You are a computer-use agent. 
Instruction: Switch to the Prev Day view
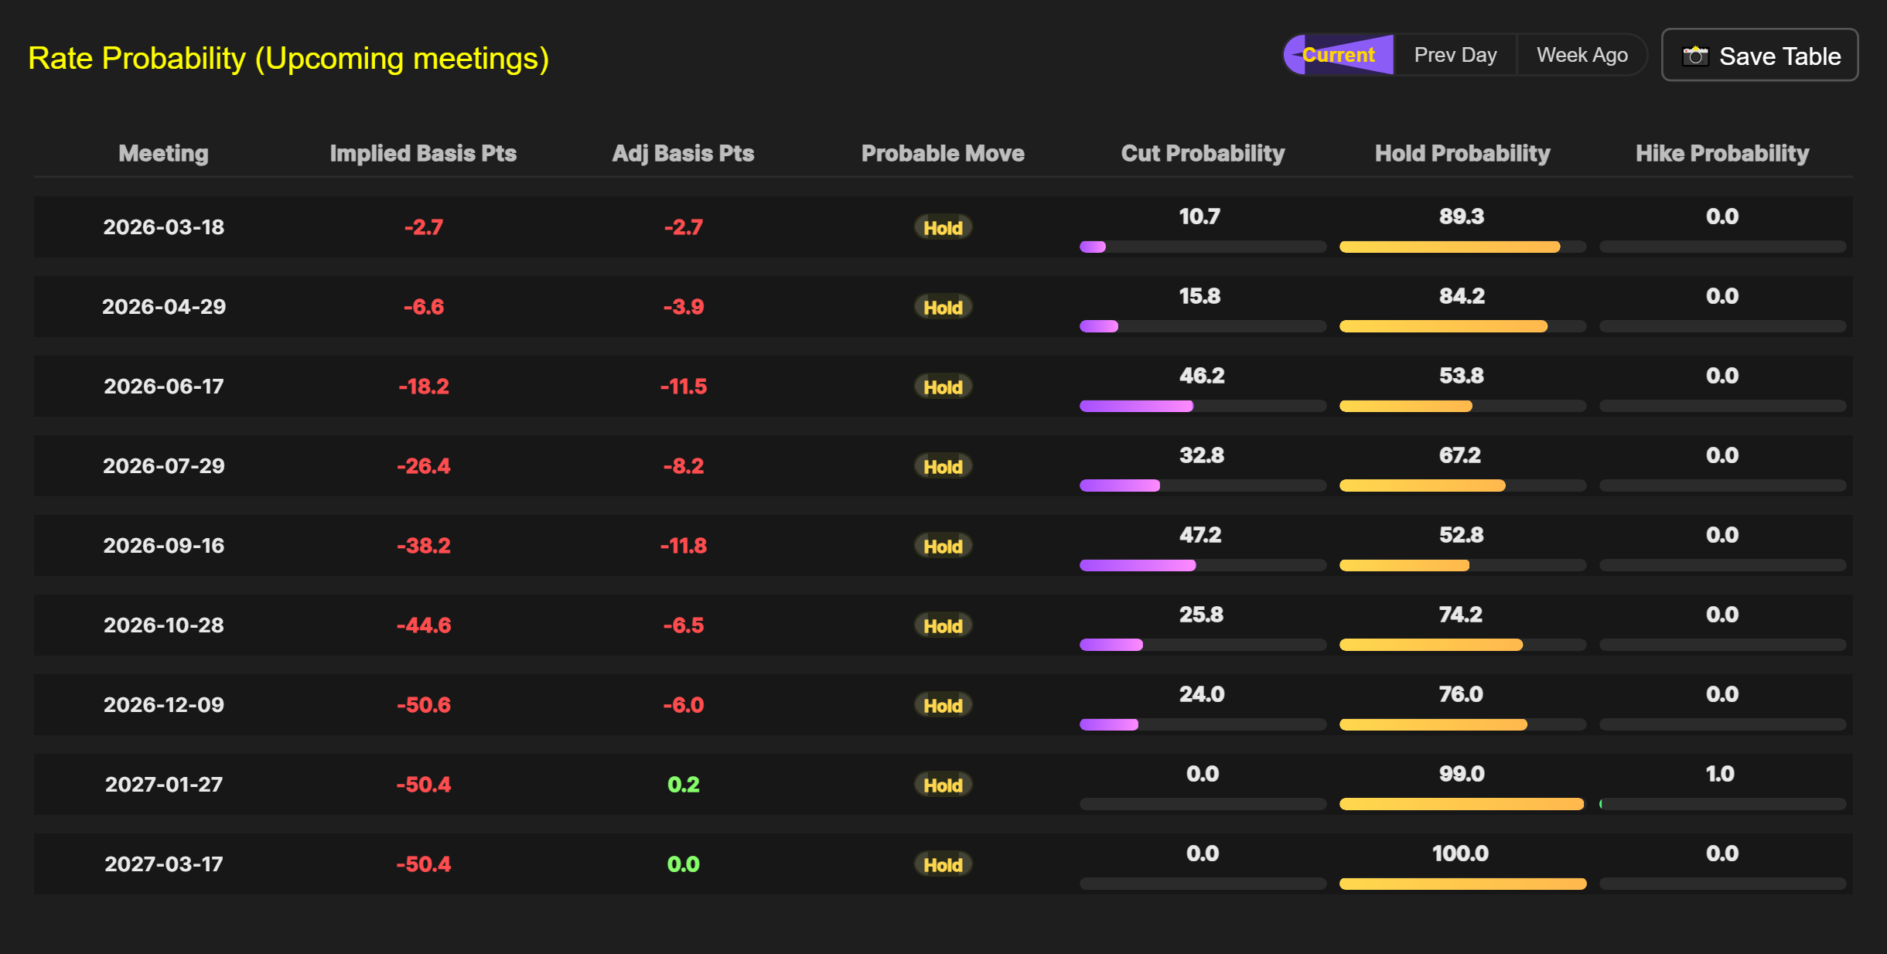tap(1455, 55)
